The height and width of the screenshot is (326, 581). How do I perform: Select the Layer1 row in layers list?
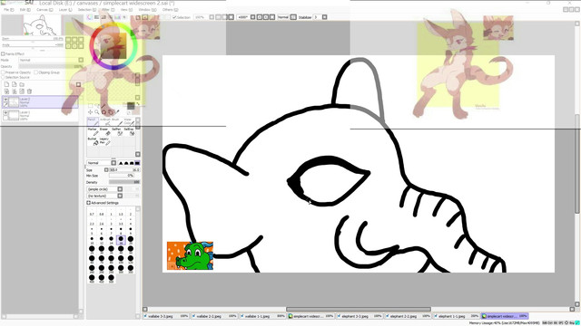[x=40, y=115]
